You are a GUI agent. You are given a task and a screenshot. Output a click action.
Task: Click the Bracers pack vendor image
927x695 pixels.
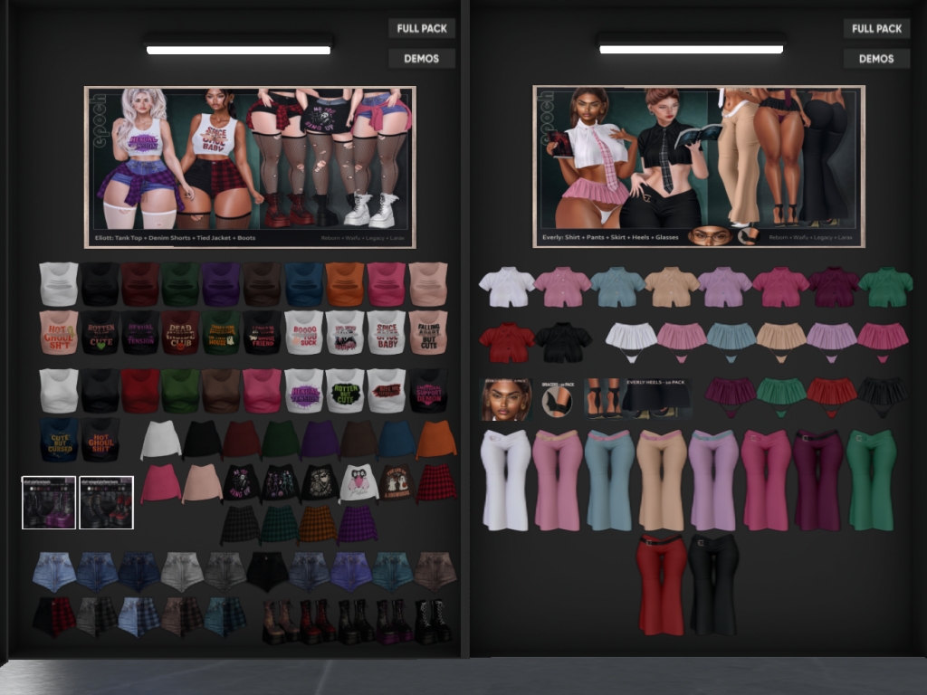(x=556, y=399)
